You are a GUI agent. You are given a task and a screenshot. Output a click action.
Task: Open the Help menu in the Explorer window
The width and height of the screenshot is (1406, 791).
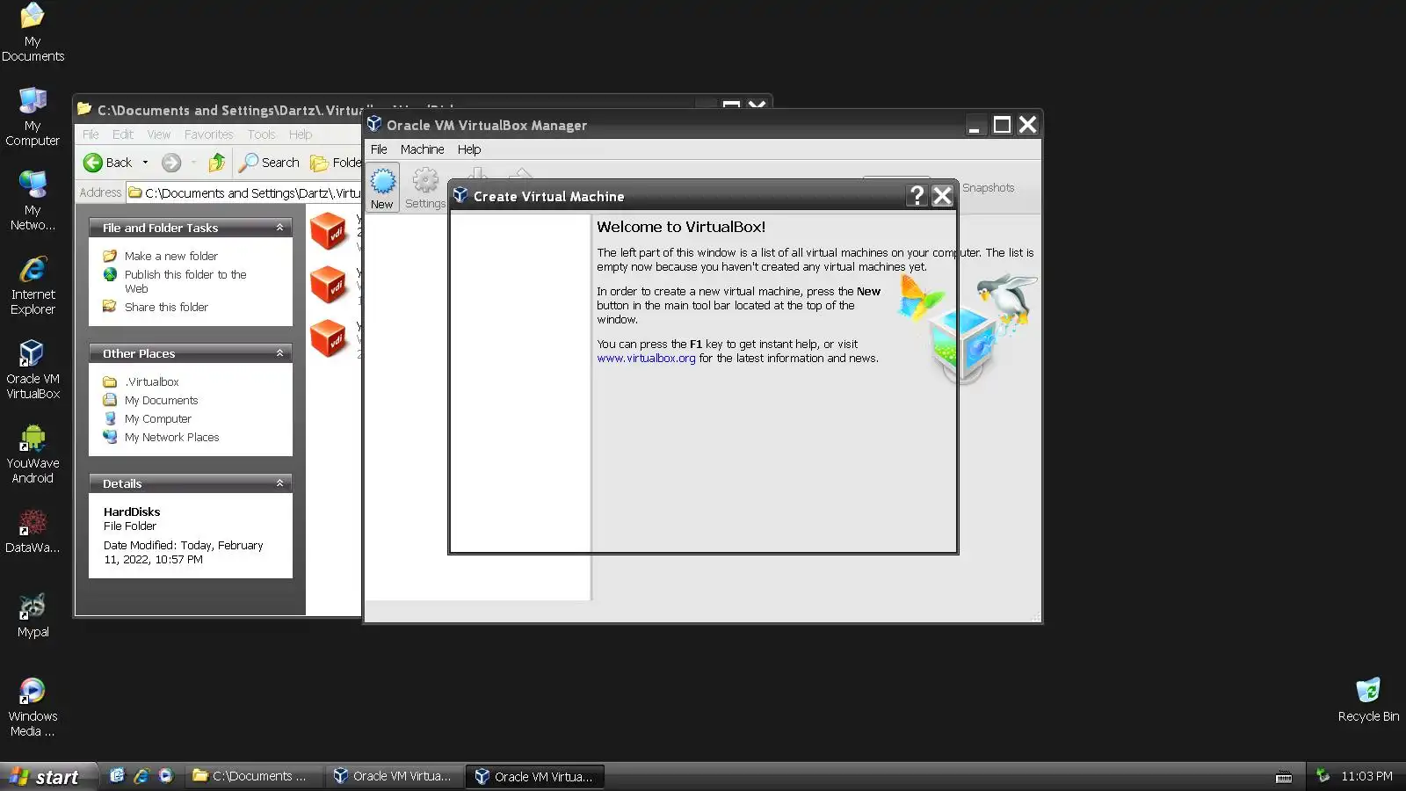click(x=301, y=134)
